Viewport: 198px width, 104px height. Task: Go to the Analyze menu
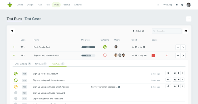[x=78, y=5]
